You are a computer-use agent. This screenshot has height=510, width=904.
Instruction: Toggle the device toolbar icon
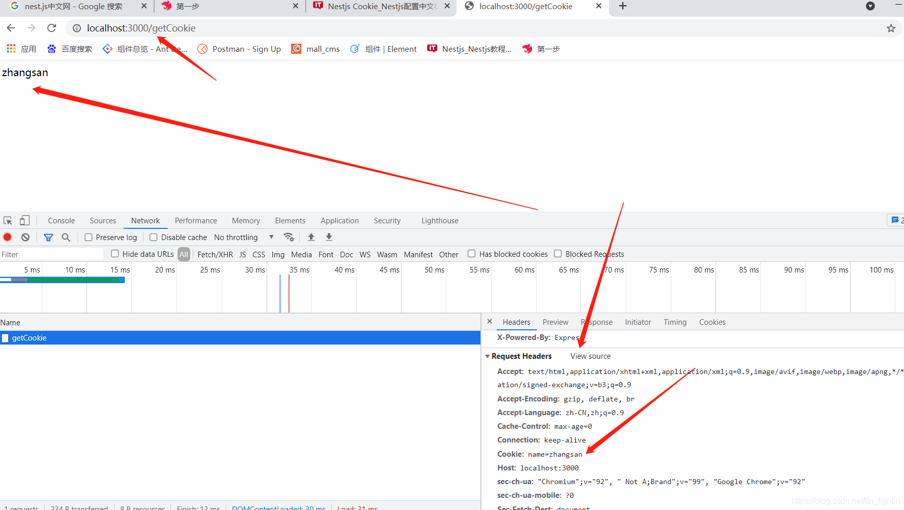tap(24, 221)
